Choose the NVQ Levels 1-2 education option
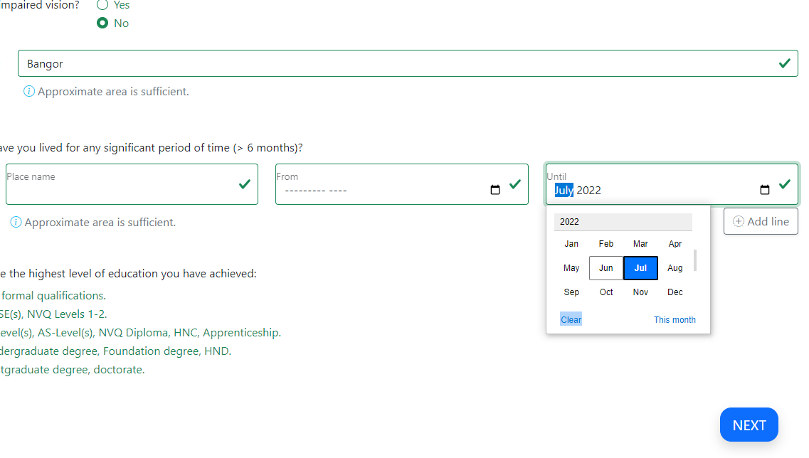This screenshot has width=809, height=458. tap(53, 314)
